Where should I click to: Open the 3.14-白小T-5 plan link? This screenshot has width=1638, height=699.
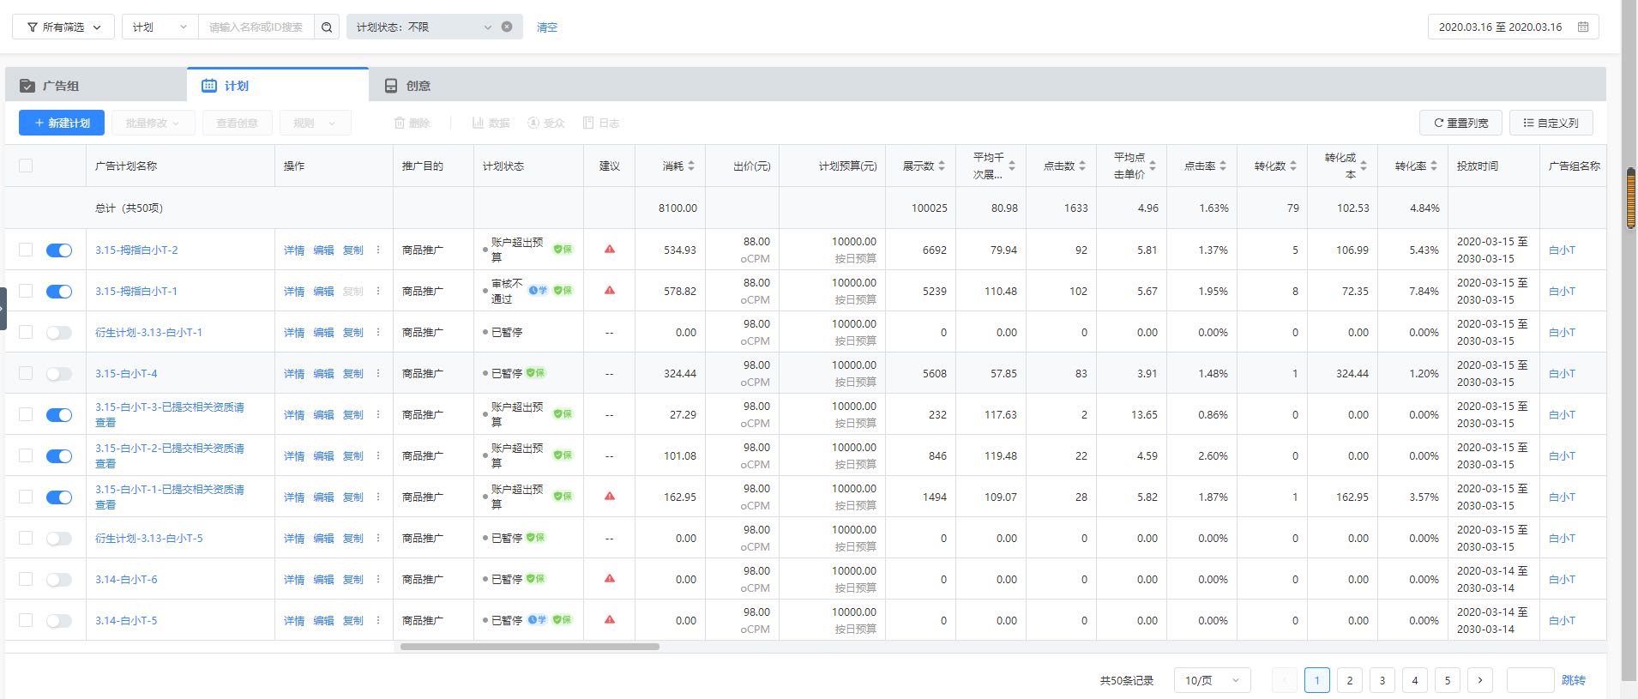coord(126,620)
